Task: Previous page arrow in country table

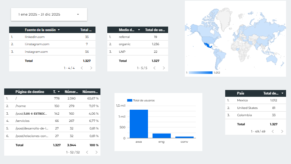Action: point(273,131)
